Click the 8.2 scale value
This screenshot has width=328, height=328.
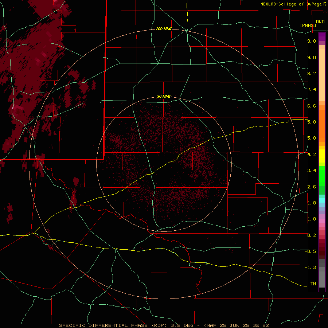312,73
